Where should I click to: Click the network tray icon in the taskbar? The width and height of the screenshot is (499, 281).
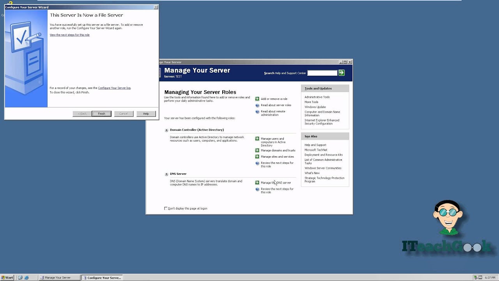pos(476,277)
